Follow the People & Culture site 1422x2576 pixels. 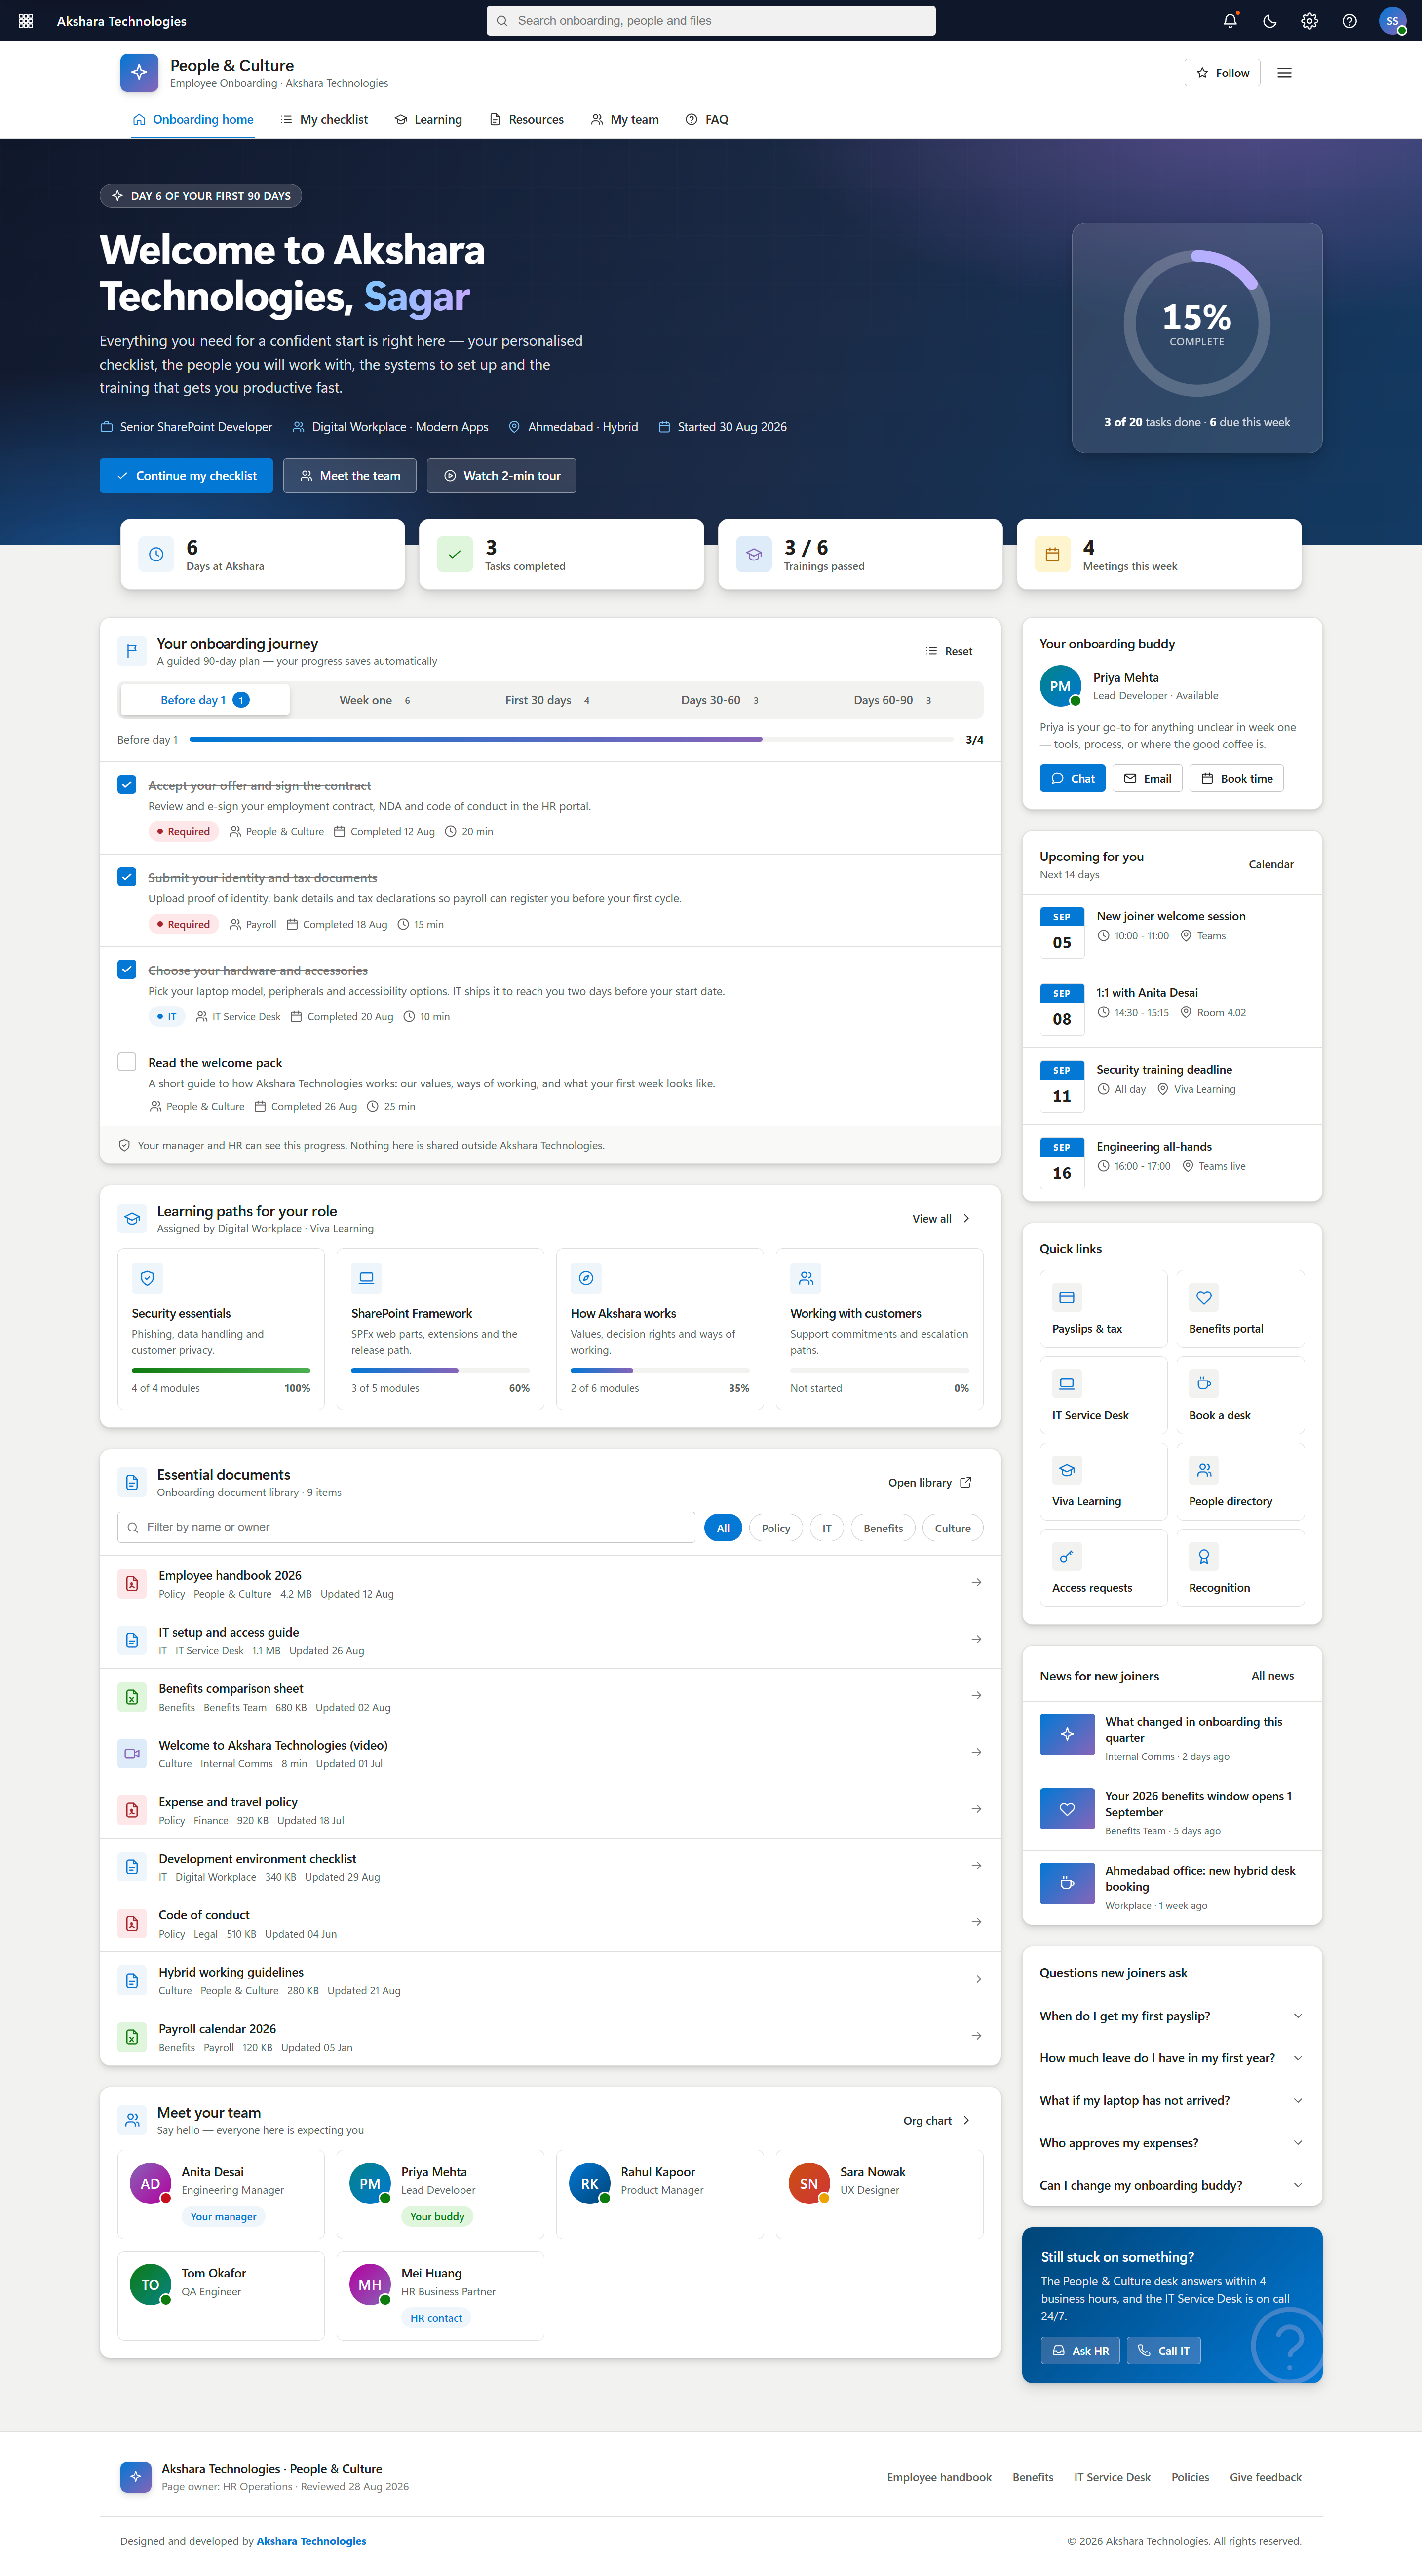1223,73
